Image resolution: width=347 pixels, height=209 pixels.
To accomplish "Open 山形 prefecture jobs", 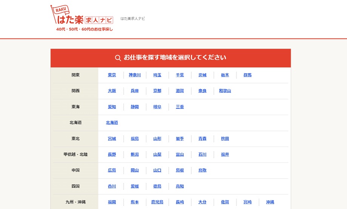I will [157, 139].
